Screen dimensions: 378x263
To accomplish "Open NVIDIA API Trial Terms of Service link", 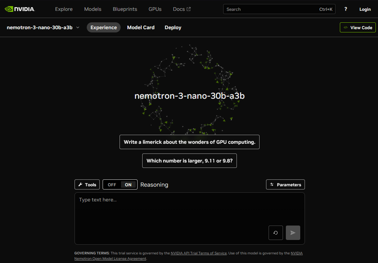I will pos(199,253).
